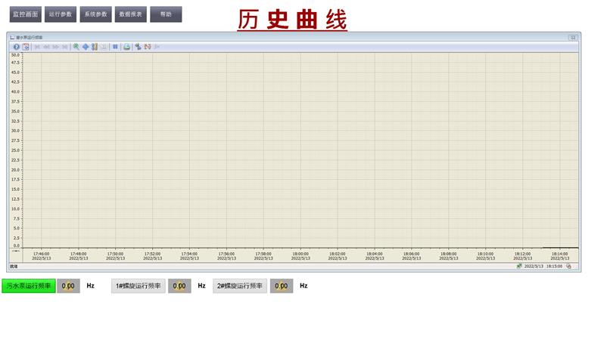Click the disconnect backup icon
610x342 pixels.
click(148, 47)
